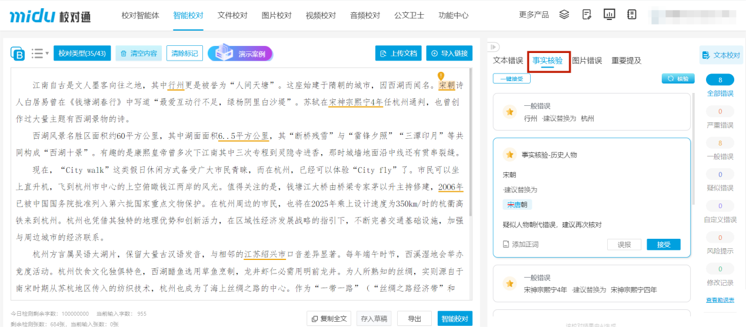
Task: Click star icon on 行州 error card
Action: [x=509, y=112]
